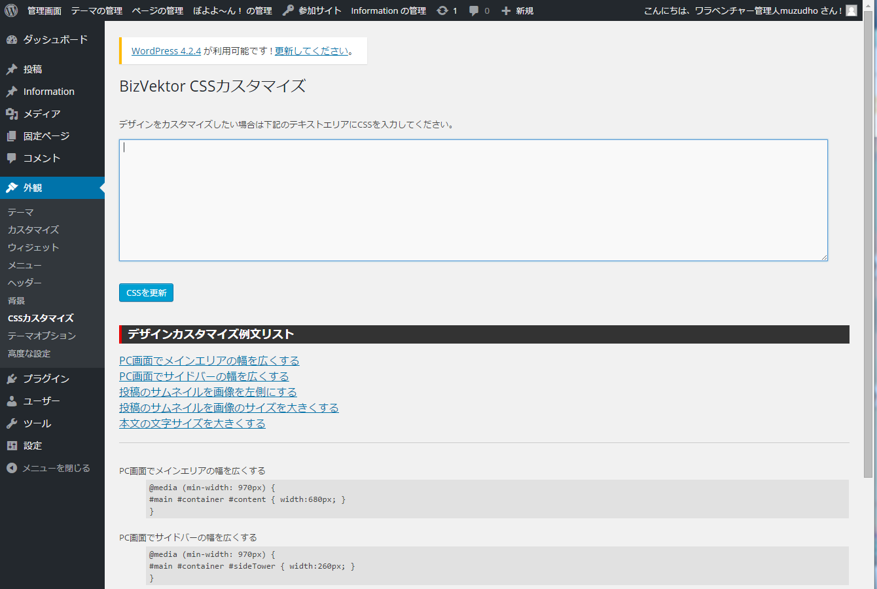
Task: Select the CSSカスタマイズ submenu item
Action: (41, 318)
